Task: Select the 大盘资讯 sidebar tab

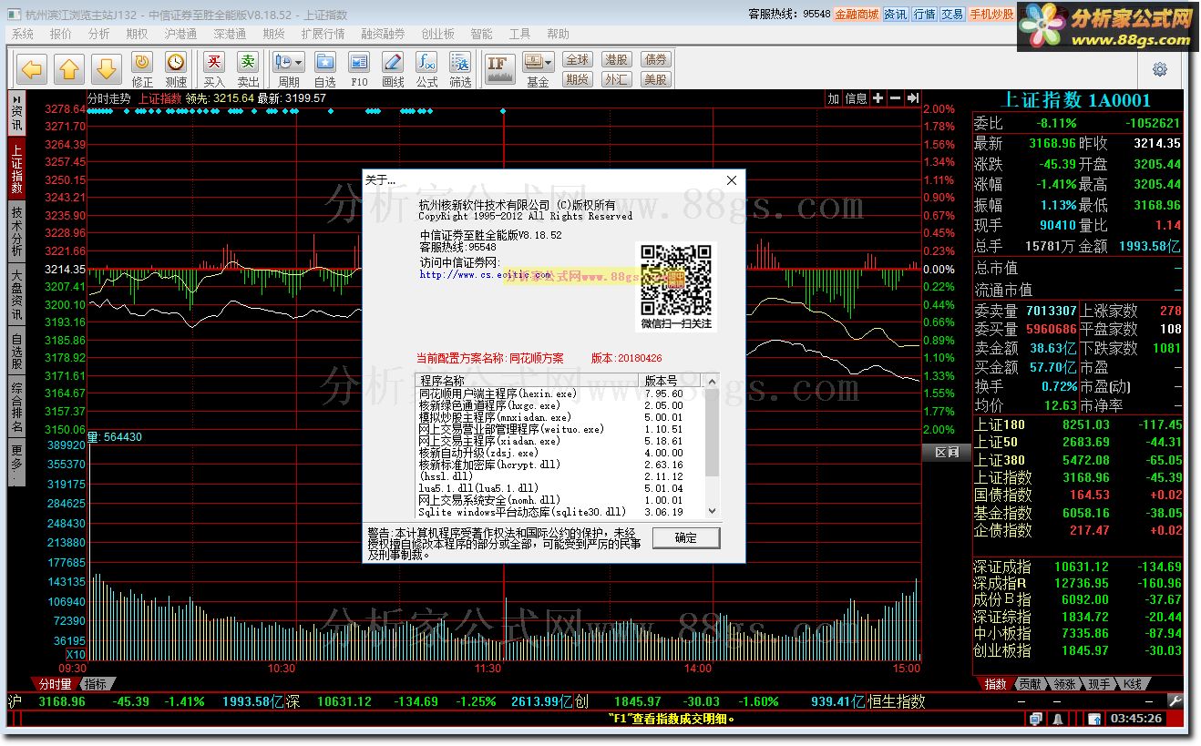Action: [16, 293]
